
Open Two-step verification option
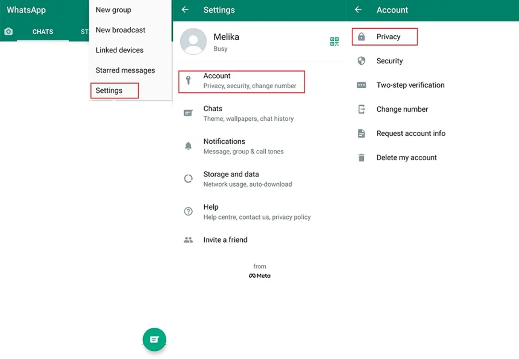pyautogui.click(x=410, y=85)
